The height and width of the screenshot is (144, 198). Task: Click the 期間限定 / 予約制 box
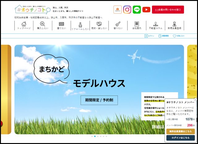tap(99, 100)
